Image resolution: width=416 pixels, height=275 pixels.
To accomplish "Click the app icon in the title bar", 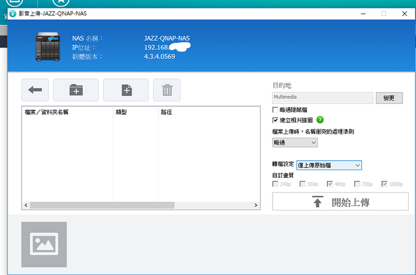I will pyautogui.click(x=13, y=14).
